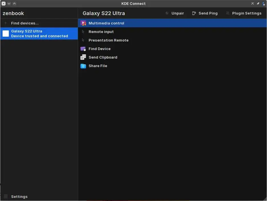Click the Find Device icon
Viewport: 267px width, 201px height.
[x=83, y=49]
